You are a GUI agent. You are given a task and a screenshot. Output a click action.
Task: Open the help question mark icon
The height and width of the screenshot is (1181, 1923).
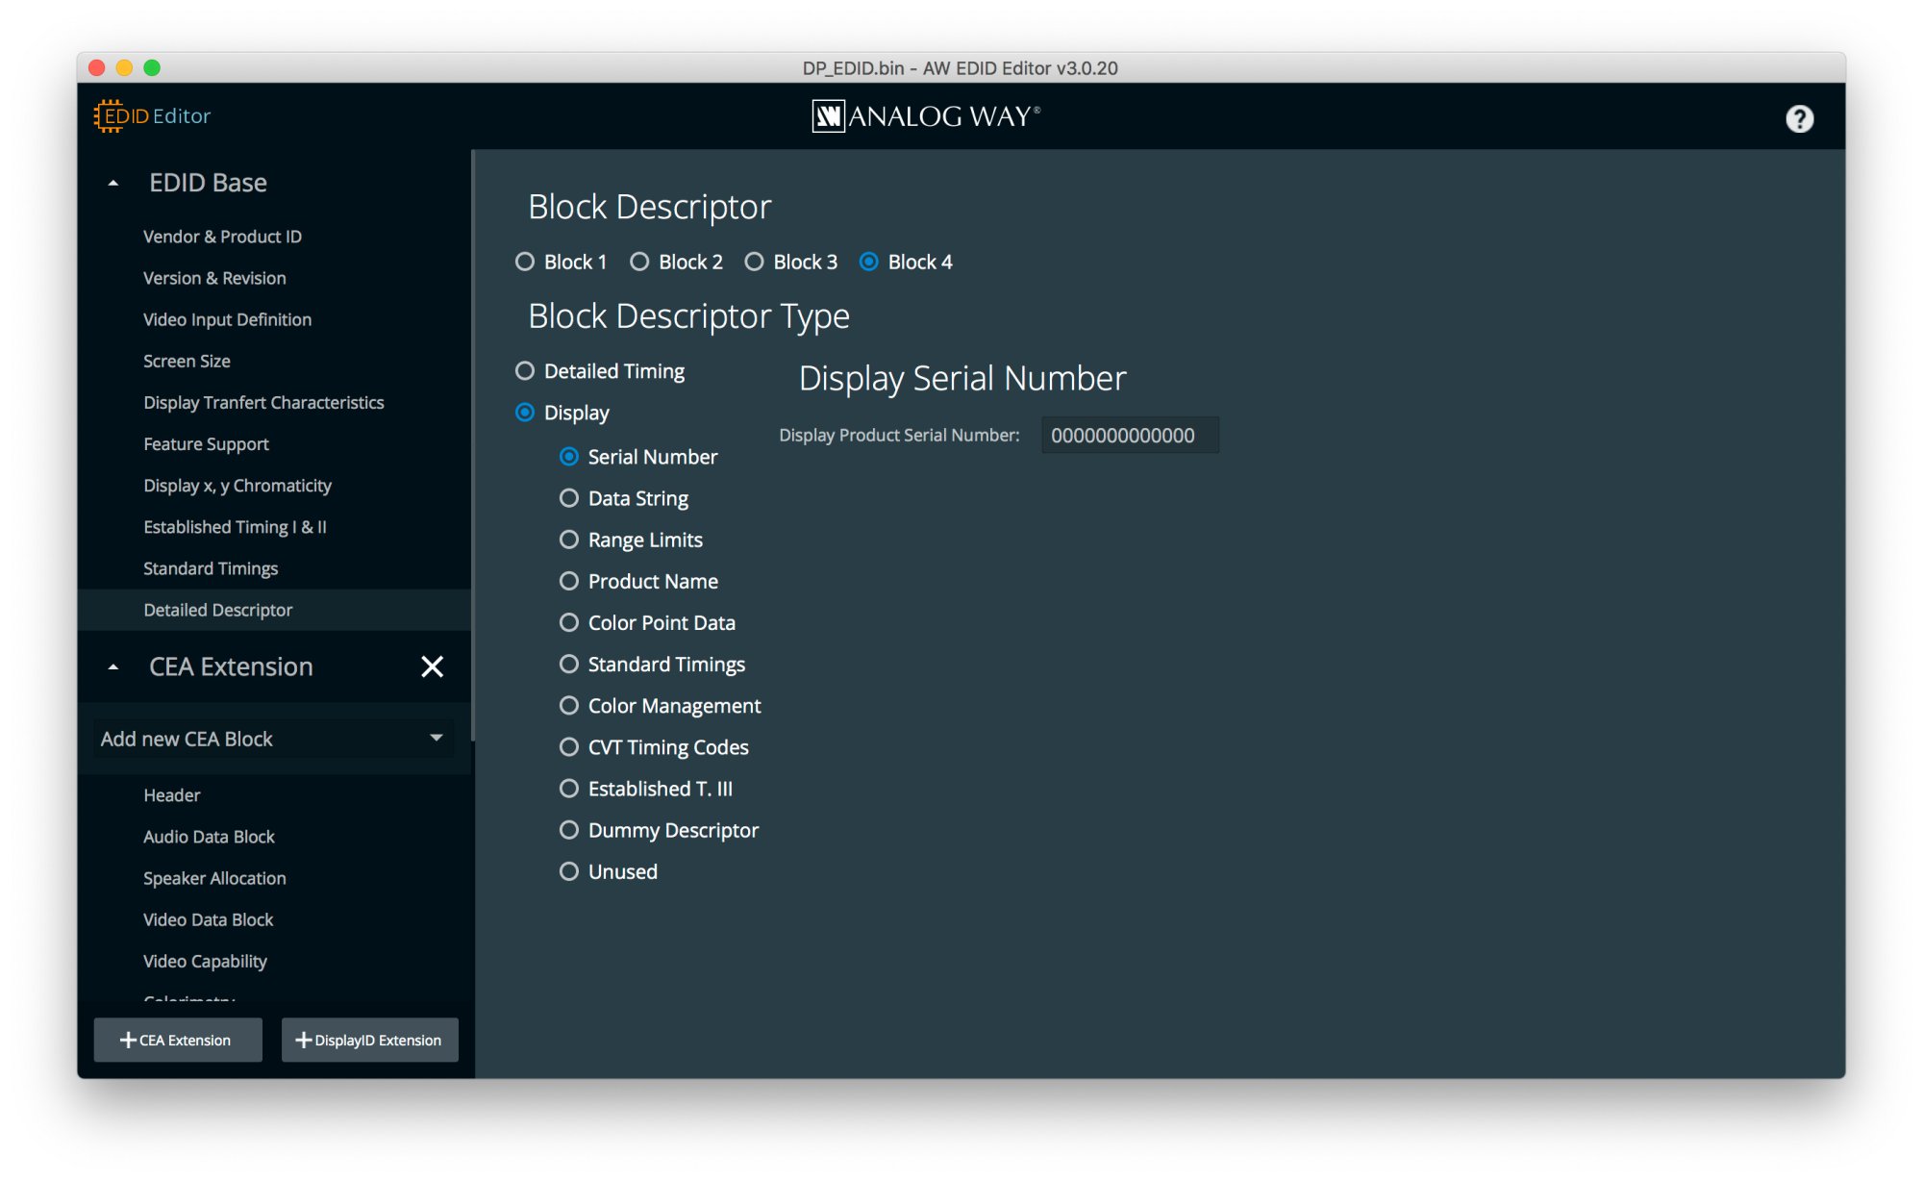click(1799, 118)
